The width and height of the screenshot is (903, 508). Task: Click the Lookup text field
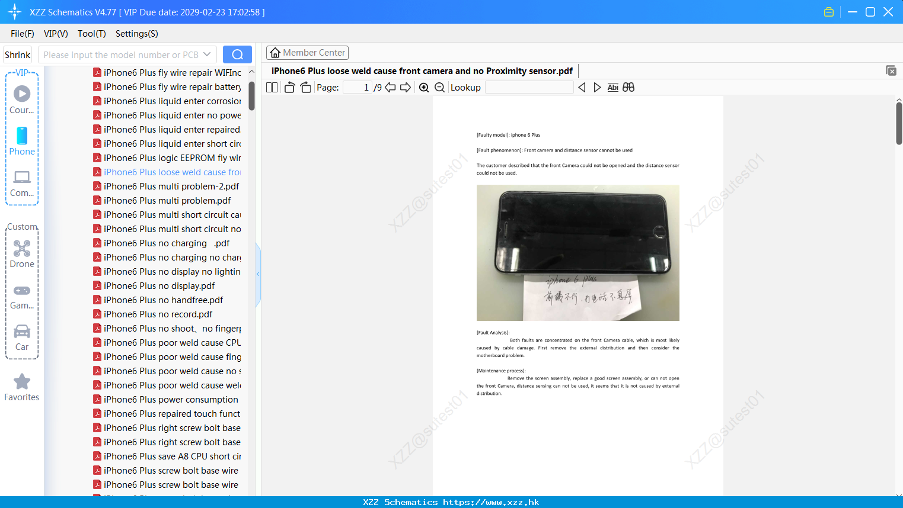click(x=529, y=88)
